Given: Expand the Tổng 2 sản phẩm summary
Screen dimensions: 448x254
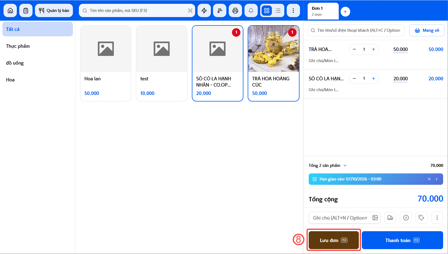Looking at the screenshot, I should pyautogui.click(x=327, y=166).
